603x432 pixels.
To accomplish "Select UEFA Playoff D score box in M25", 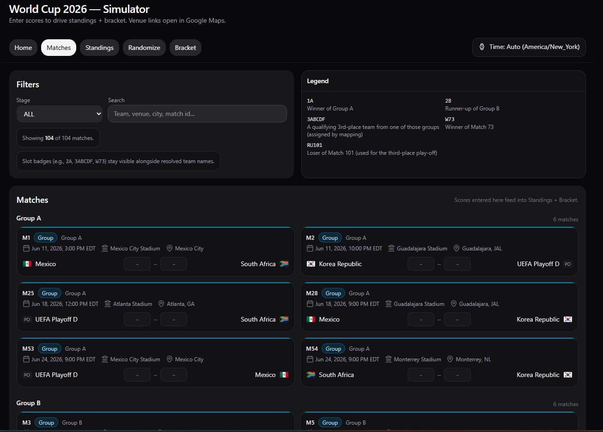I will pyautogui.click(x=137, y=319).
